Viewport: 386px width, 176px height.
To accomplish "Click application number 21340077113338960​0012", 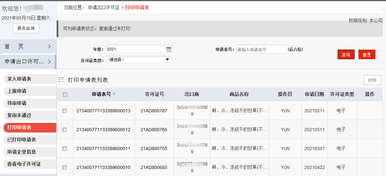I will tap(103, 130).
